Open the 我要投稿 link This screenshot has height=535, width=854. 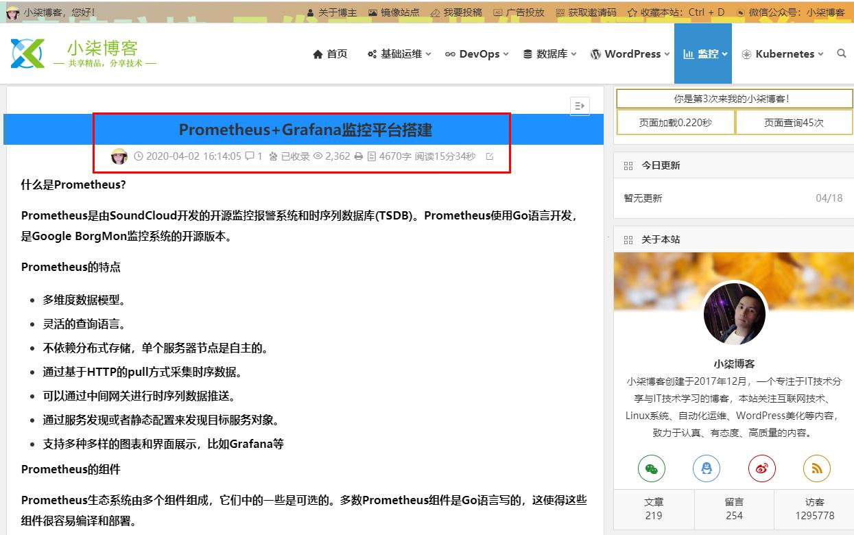click(456, 12)
